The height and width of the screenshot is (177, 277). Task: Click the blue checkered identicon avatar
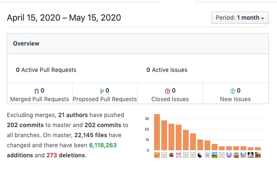pos(207,155)
